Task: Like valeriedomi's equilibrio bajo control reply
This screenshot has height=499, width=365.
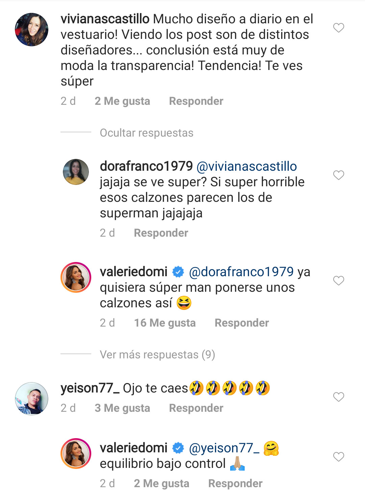Action: pyautogui.click(x=338, y=457)
